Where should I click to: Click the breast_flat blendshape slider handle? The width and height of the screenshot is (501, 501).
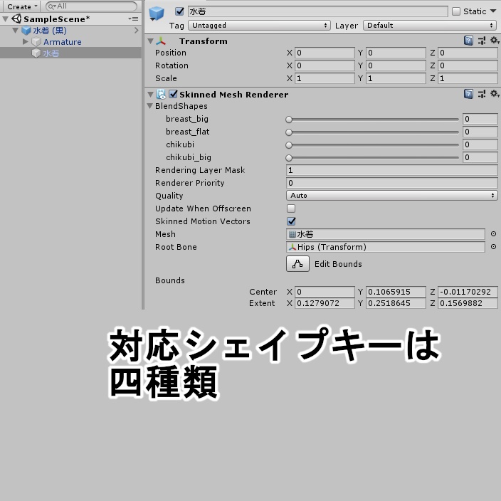[289, 132]
